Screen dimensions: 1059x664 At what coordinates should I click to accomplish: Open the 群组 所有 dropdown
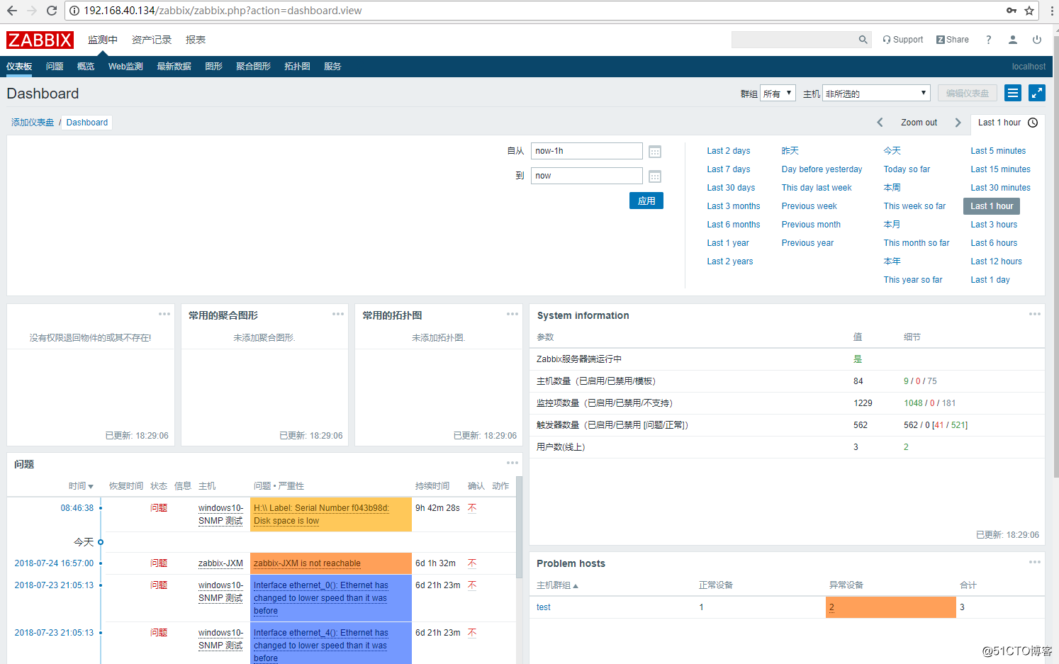click(778, 93)
